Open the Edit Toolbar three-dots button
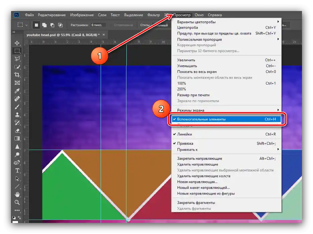The image size is (313, 234). point(17,210)
